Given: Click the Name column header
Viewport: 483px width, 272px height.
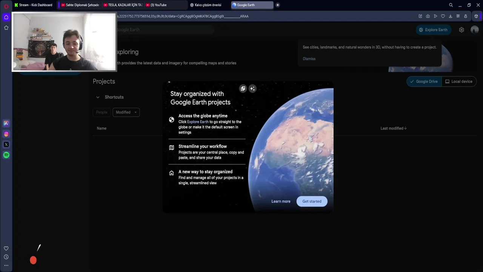Looking at the screenshot, I should 102,128.
